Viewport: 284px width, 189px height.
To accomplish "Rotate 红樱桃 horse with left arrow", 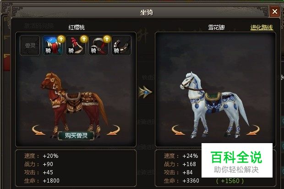I will [x=38, y=130].
